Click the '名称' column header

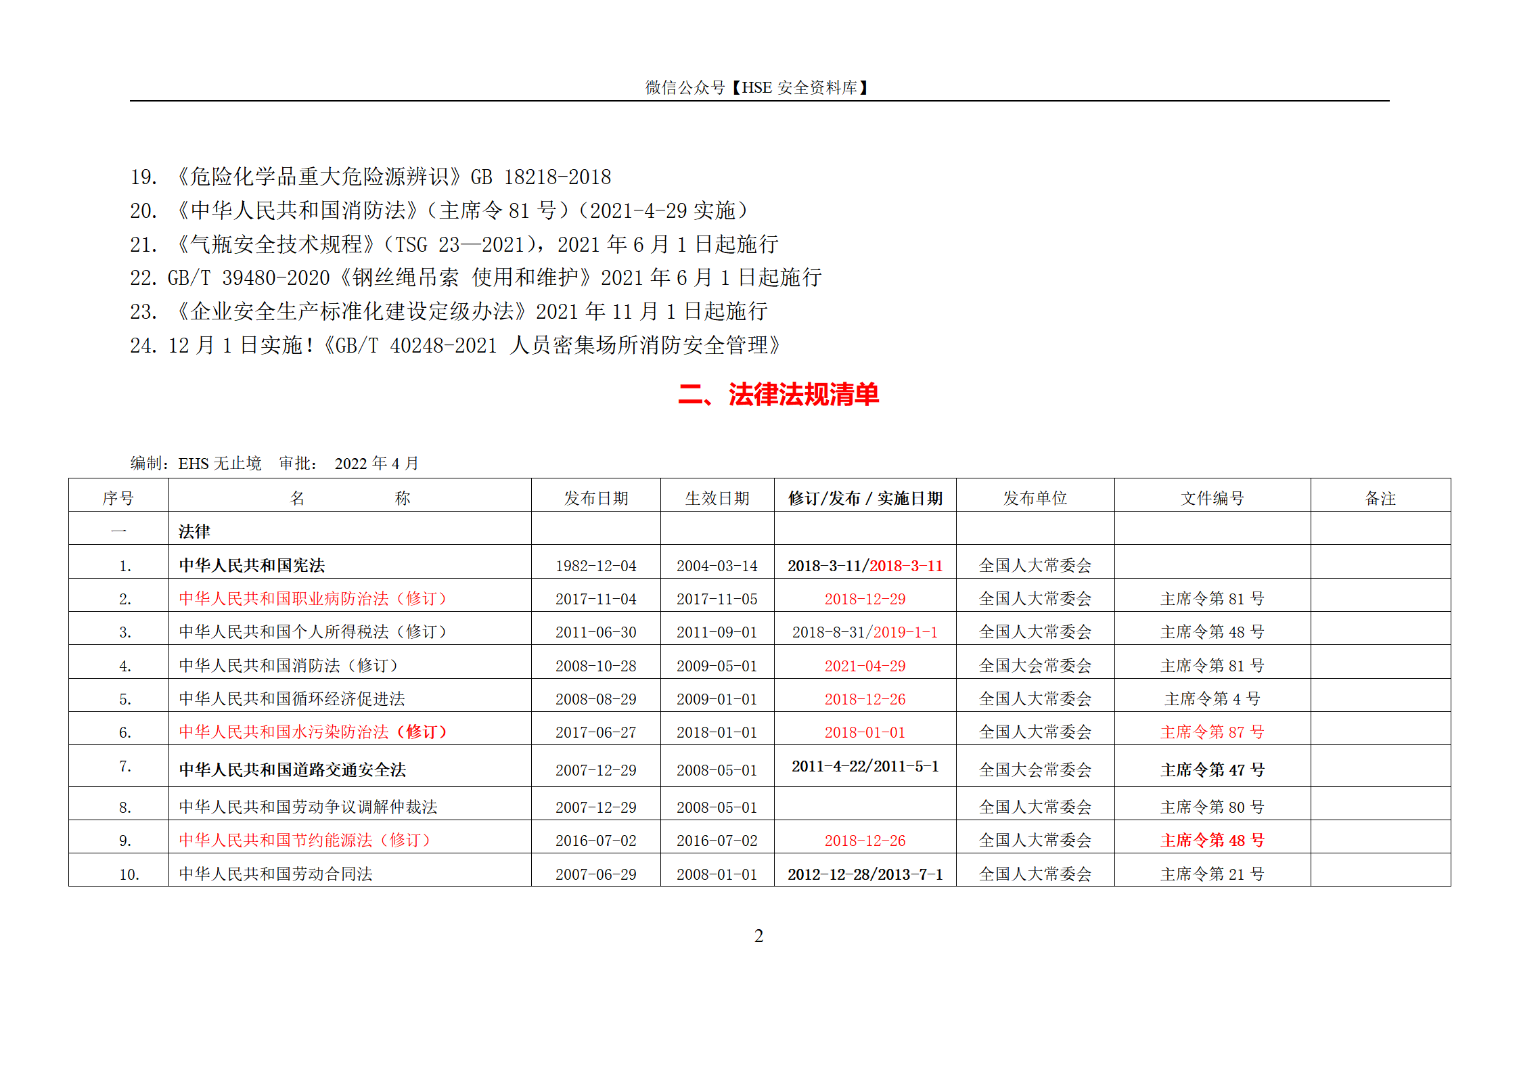point(349,499)
